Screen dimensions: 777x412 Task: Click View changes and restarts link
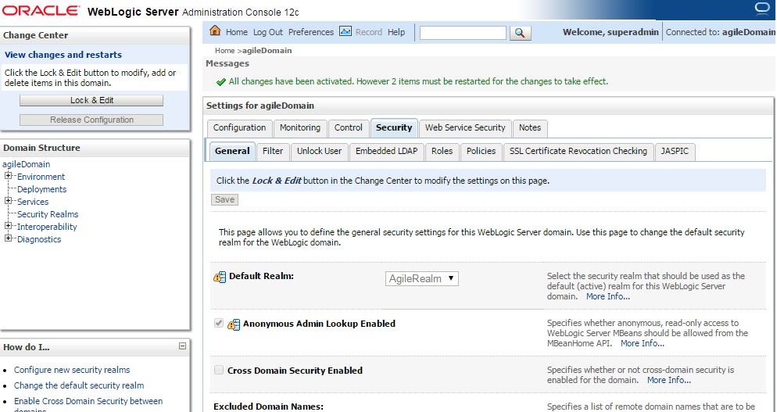click(x=63, y=55)
